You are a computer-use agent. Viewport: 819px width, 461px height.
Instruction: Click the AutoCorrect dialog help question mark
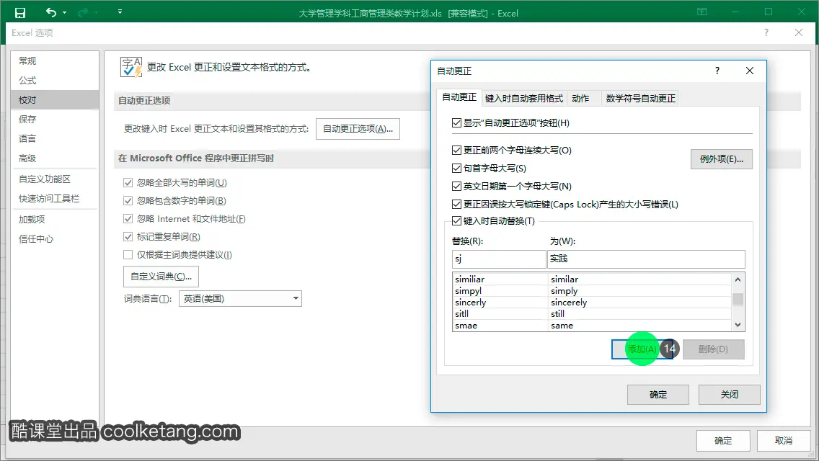(x=717, y=71)
